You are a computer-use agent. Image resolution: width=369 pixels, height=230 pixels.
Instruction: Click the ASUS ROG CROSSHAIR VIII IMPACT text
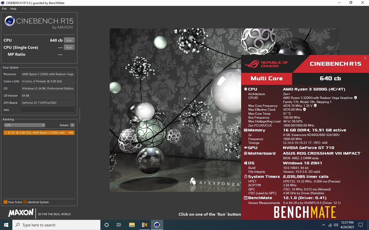coord(322,153)
